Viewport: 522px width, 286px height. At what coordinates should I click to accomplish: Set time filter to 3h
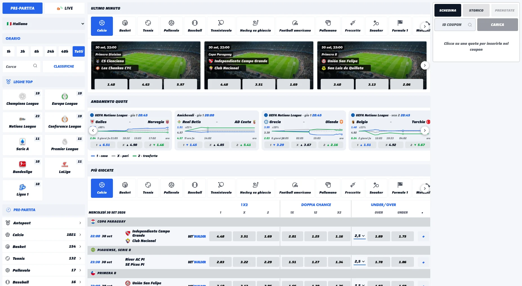[x=23, y=51]
